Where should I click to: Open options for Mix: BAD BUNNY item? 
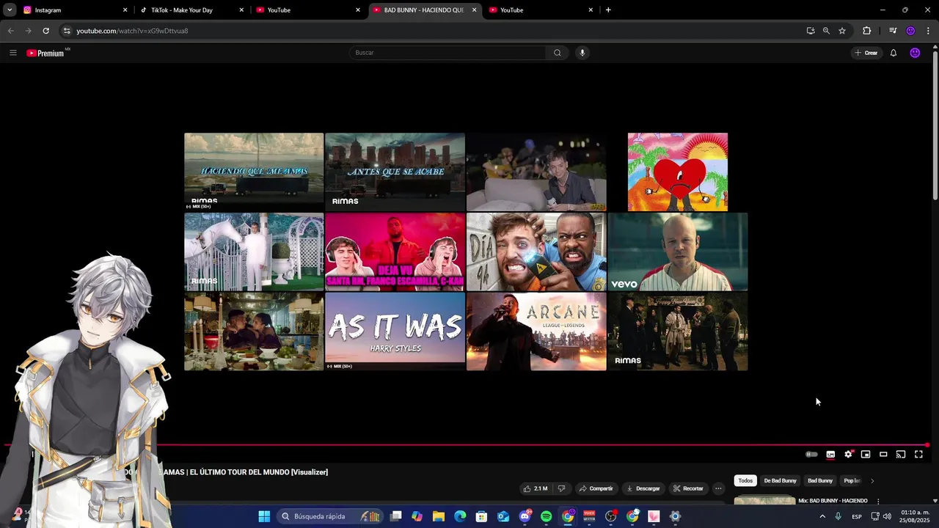coord(878,502)
